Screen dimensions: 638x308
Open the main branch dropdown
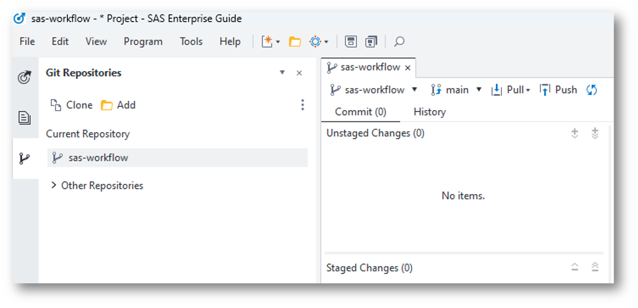tap(479, 90)
